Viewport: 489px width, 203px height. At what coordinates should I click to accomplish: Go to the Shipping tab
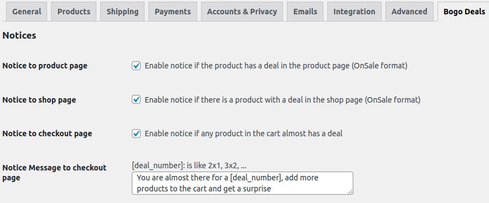click(x=122, y=12)
